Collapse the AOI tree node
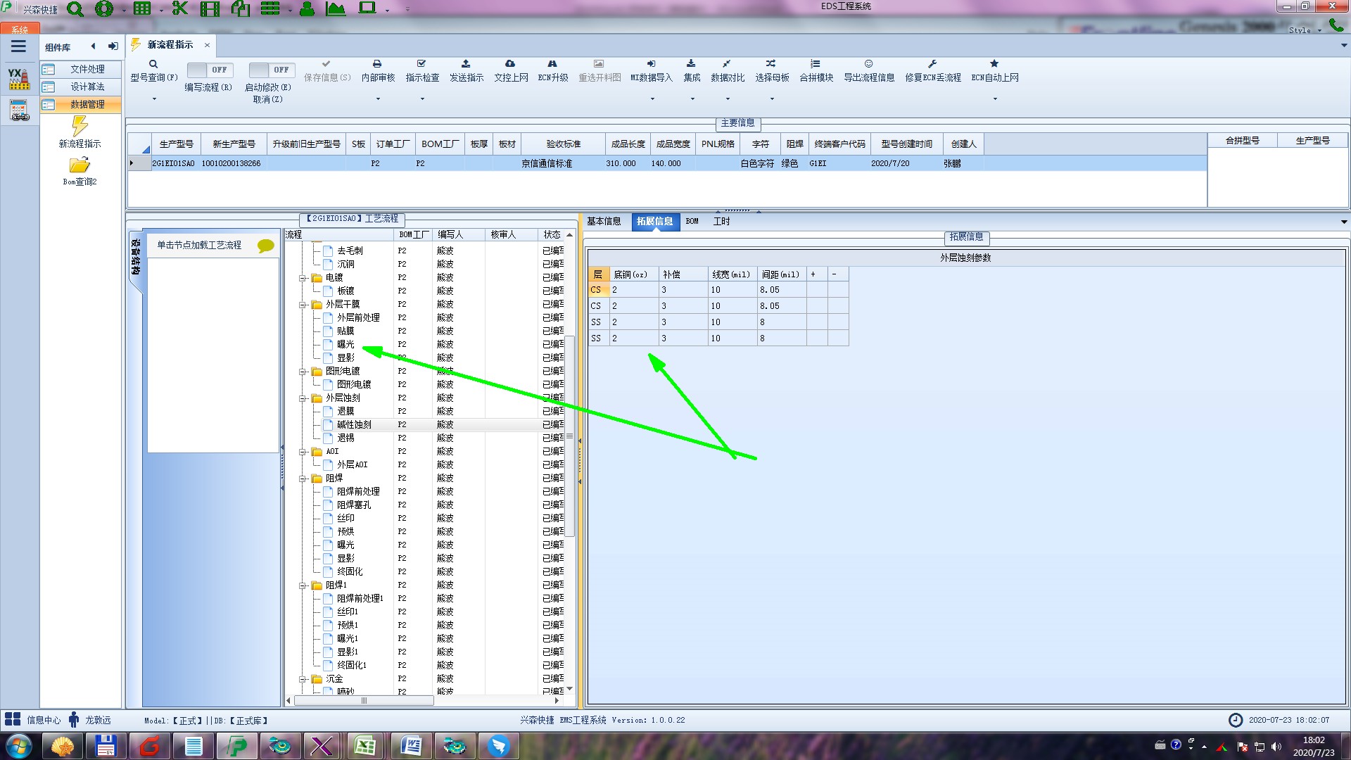The height and width of the screenshot is (760, 1351). pos(303,452)
